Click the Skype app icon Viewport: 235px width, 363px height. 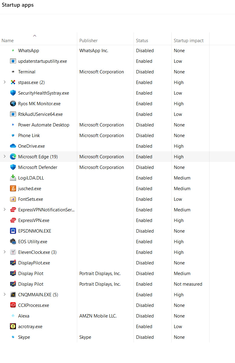point(13,337)
